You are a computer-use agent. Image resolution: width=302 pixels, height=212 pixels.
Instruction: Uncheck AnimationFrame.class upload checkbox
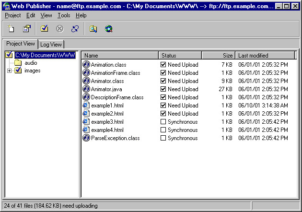(x=163, y=72)
